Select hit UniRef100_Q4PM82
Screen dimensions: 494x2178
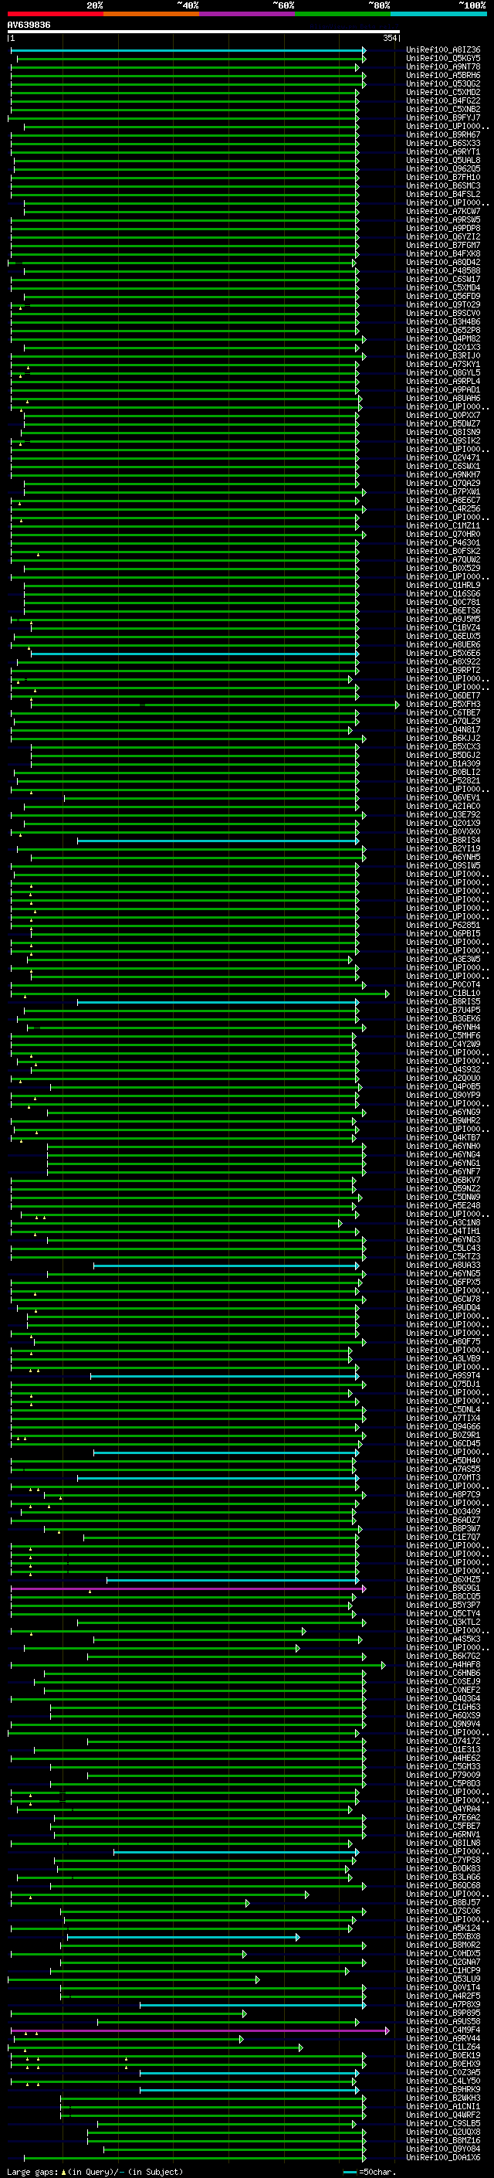[443, 339]
